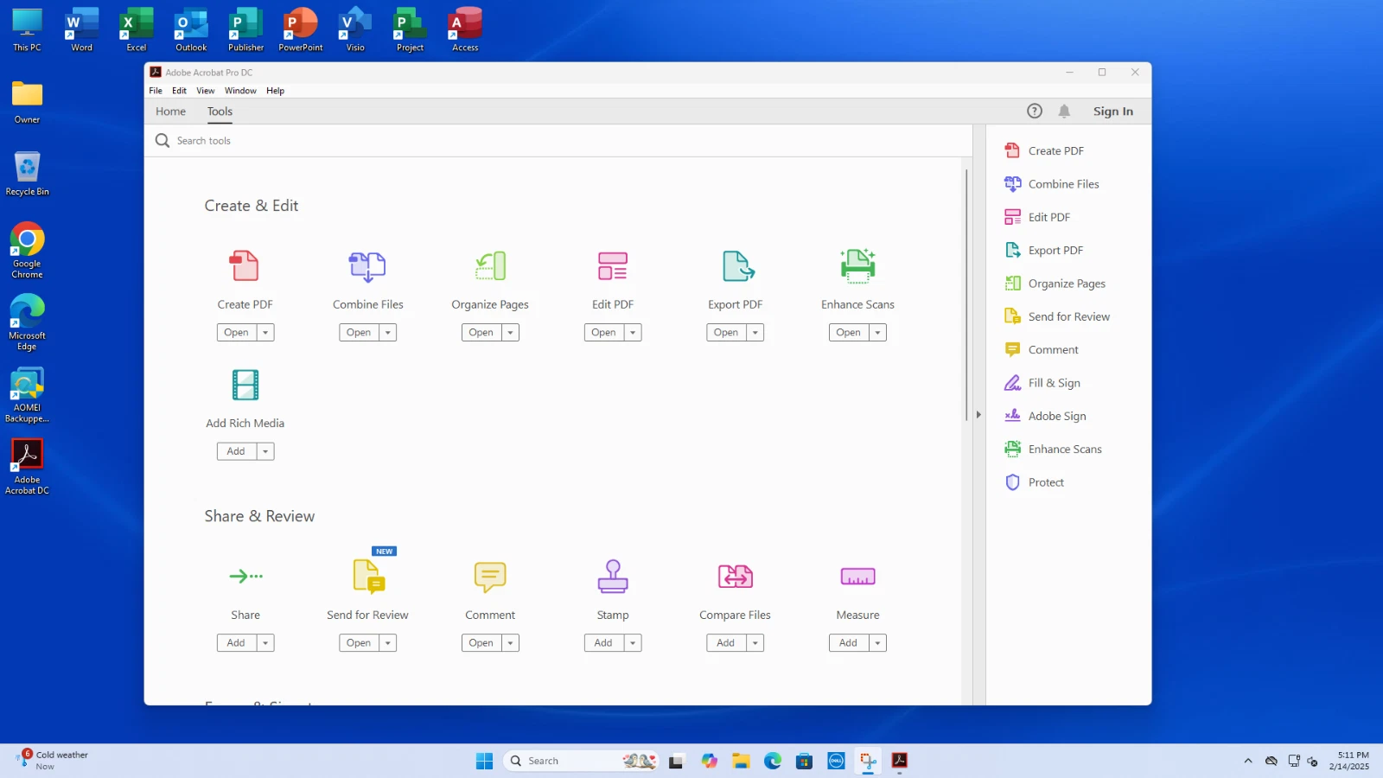Switch to the Home tab
Image resolution: width=1383 pixels, height=778 pixels.
(171, 112)
